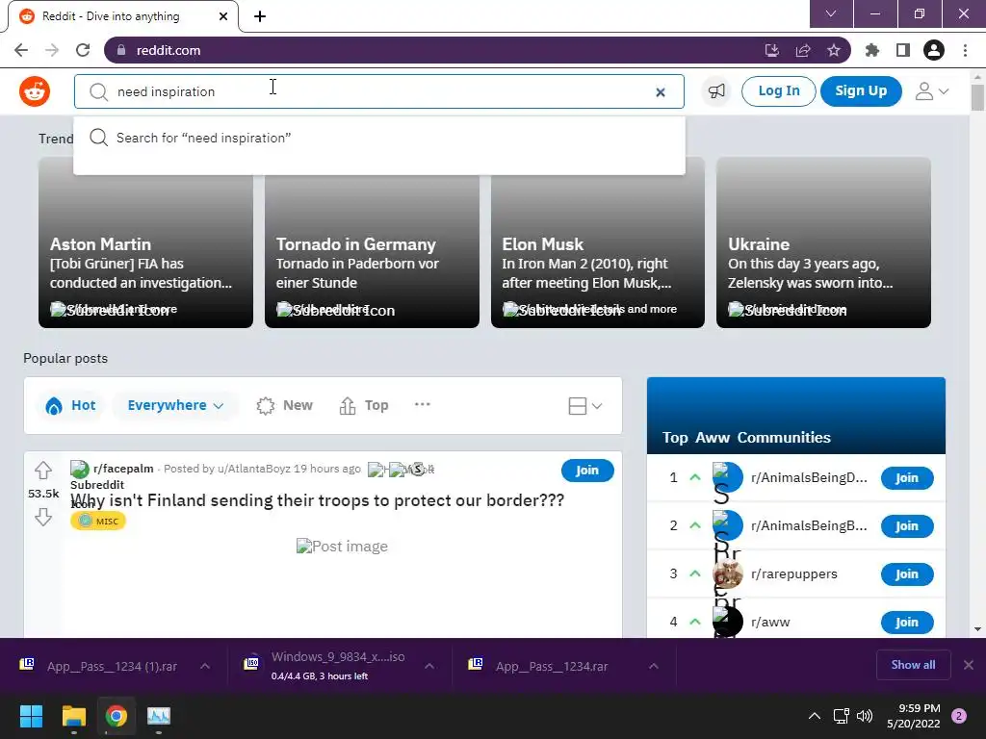Viewport: 986px width, 739px height.
Task: Change the post layout view dropdown
Action: [585, 406]
